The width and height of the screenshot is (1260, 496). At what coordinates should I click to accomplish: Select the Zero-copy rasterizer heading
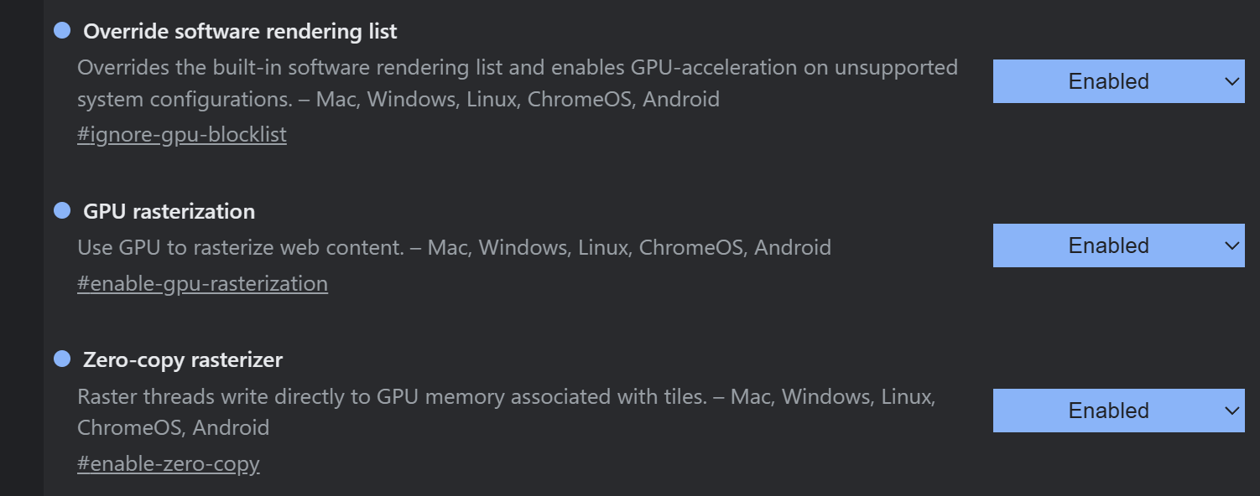[183, 360]
